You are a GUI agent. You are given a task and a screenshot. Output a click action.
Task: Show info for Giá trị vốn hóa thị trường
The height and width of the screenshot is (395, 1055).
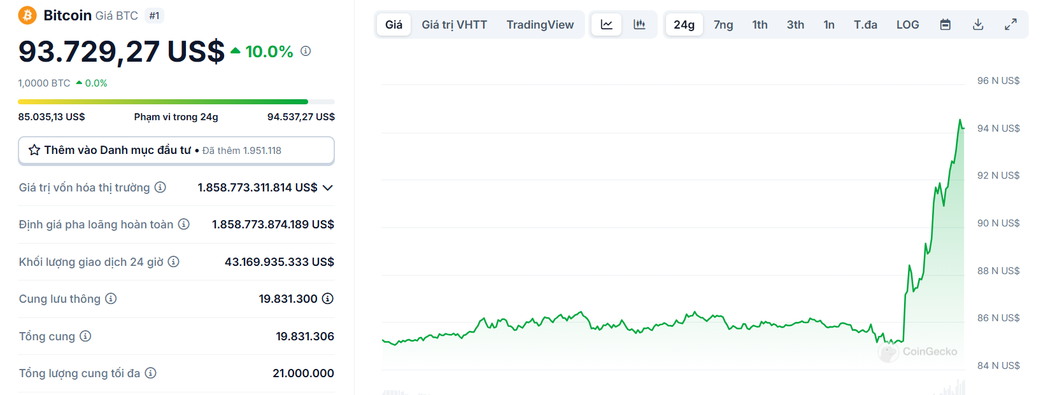tap(160, 187)
